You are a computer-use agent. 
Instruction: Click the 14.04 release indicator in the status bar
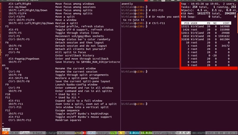coord(14,133)
